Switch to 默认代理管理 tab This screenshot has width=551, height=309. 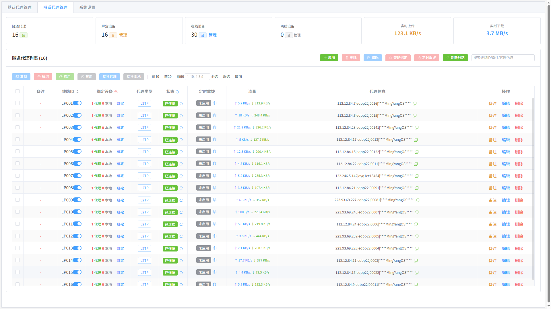(20, 7)
